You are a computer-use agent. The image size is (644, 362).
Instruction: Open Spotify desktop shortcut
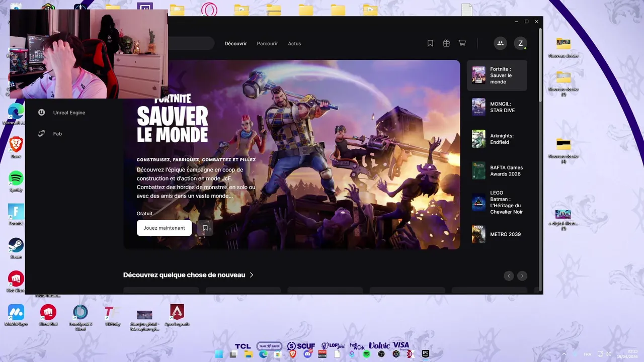click(16, 181)
